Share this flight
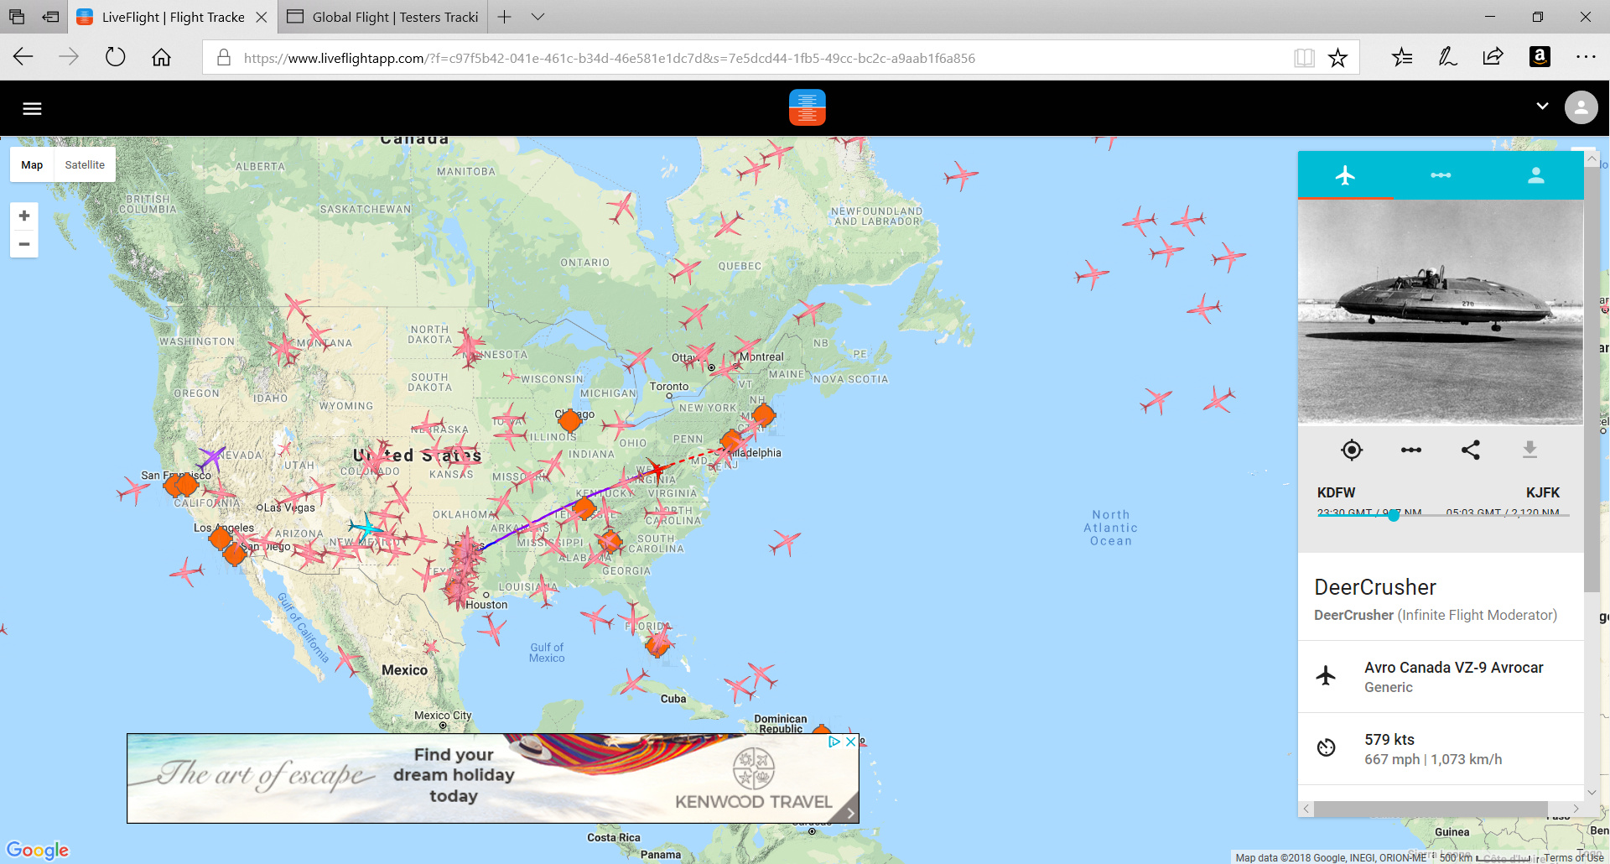1610x864 pixels. point(1471,450)
